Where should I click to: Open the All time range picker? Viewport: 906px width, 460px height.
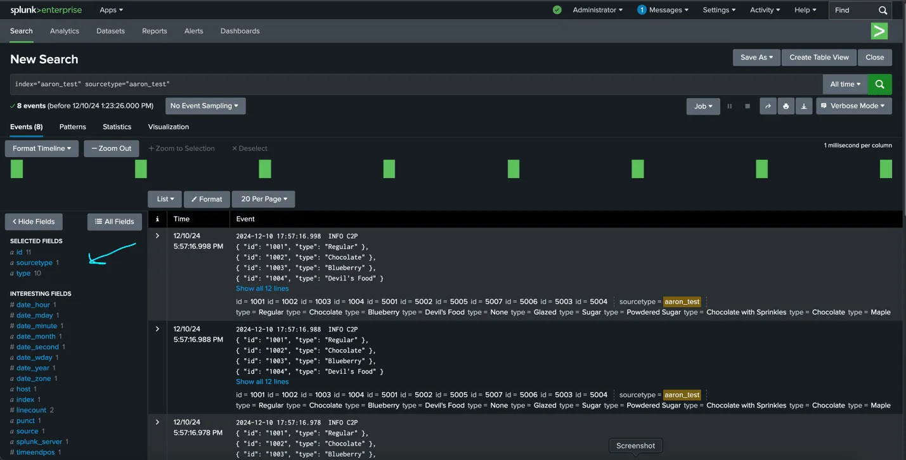845,84
